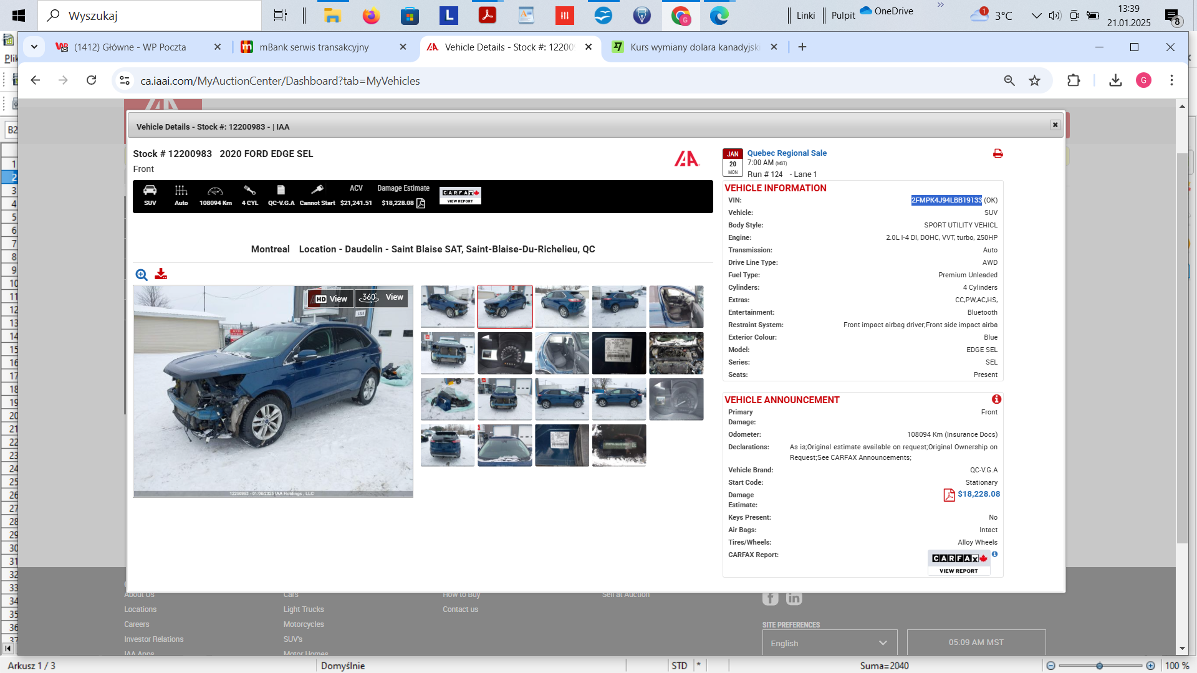Image resolution: width=1197 pixels, height=673 pixels.
Task: Select the engine bay thumbnail
Action: [x=676, y=353]
